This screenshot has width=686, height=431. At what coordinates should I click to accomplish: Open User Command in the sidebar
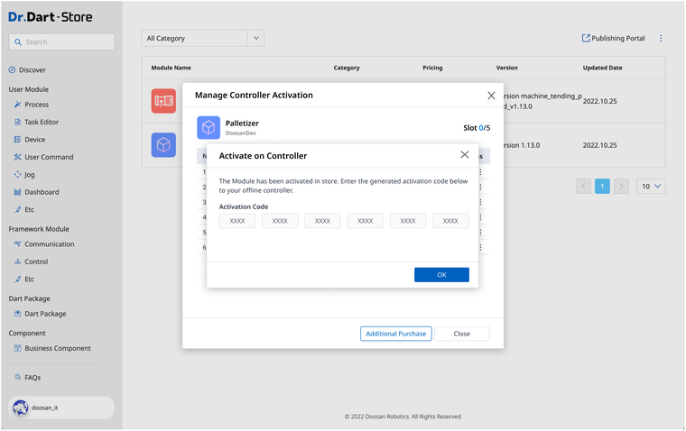click(x=49, y=157)
